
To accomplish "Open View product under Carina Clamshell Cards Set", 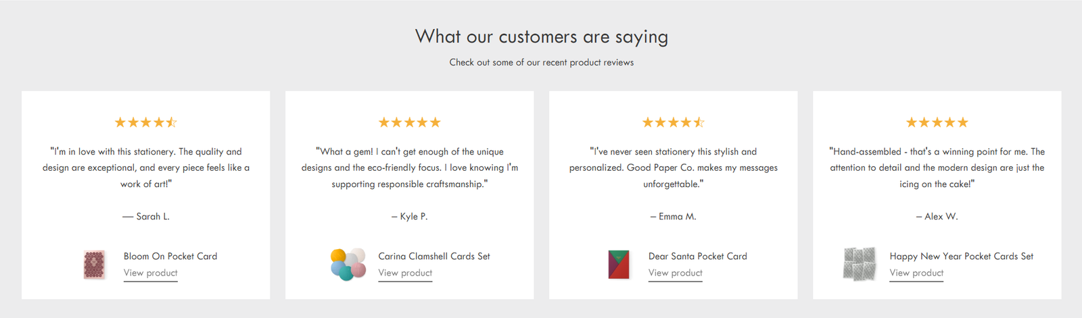I will pyautogui.click(x=405, y=273).
